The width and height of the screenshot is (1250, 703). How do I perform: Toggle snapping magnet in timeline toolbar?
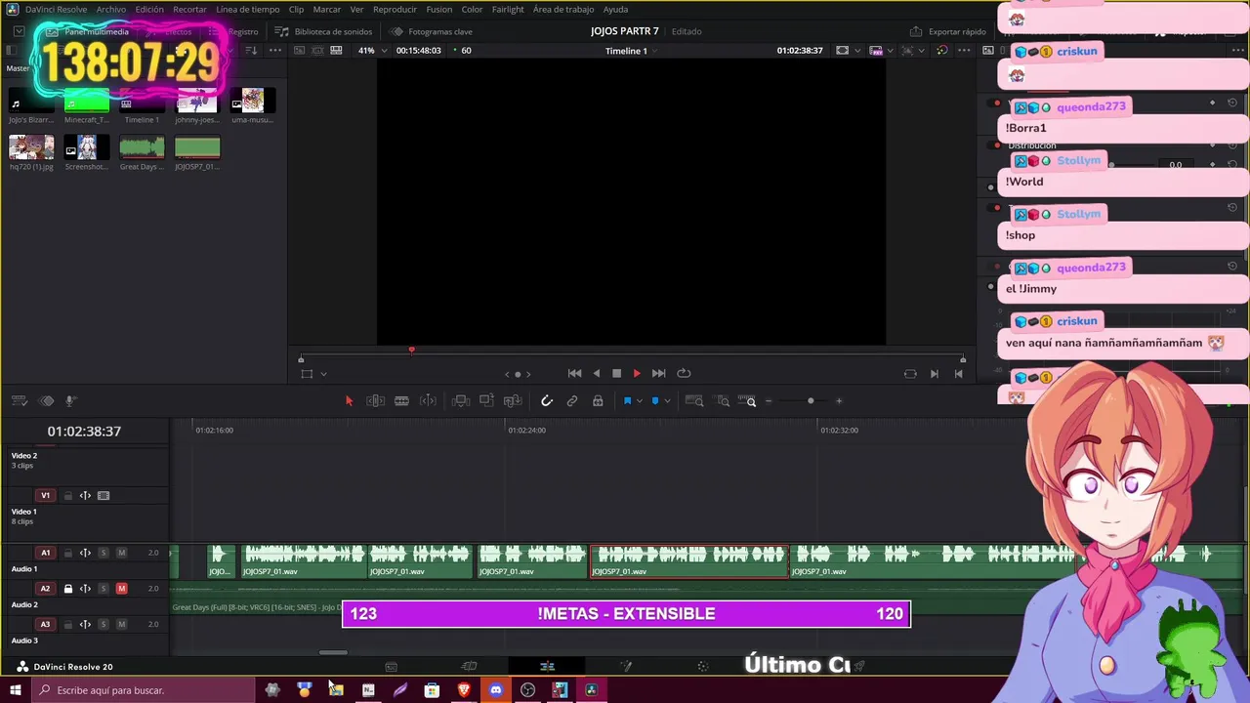click(x=547, y=401)
